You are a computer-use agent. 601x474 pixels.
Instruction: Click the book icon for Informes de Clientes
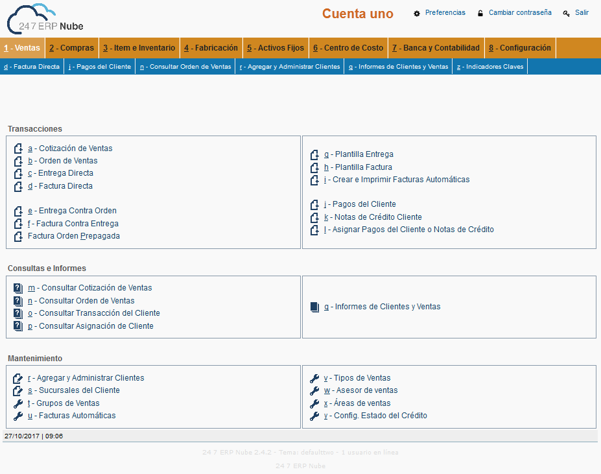tap(314, 307)
